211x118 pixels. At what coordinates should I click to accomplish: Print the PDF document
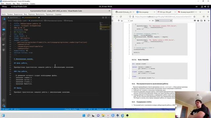[198, 21]
